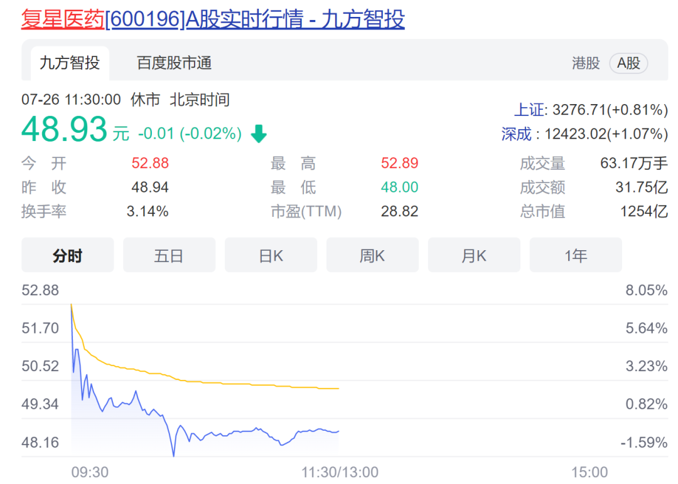This screenshot has height=484, width=678.
Task: Select the 五日 chart tab
Action: click(169, 255)
